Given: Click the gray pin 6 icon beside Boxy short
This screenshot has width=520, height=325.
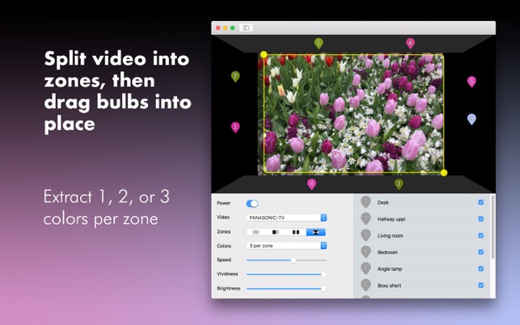Looking at the screenshot, I should pyautogui.click(x=366, y=285).
